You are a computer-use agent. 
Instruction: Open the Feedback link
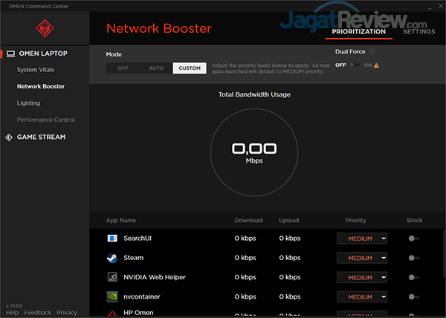[37, 313]
